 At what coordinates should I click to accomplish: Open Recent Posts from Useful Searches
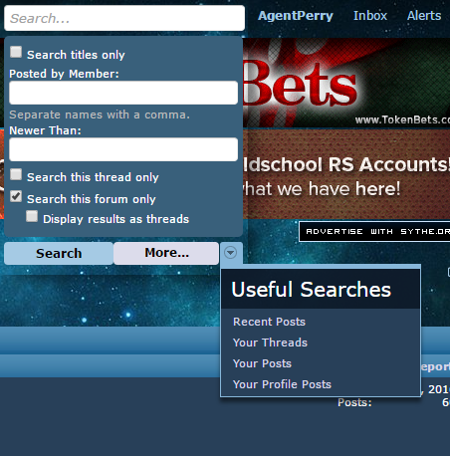pos(269,322)
